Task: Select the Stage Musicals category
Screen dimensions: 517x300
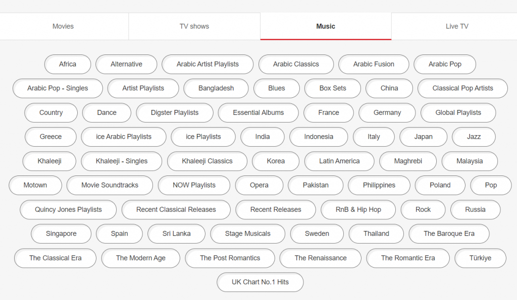Action: [x=247, y=233]
